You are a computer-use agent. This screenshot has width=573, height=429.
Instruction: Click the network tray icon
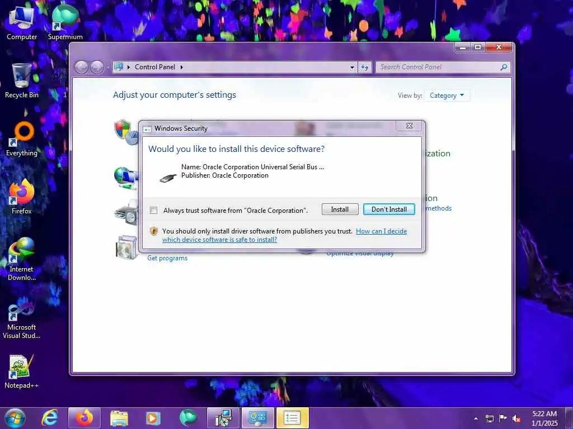point(489,419)
